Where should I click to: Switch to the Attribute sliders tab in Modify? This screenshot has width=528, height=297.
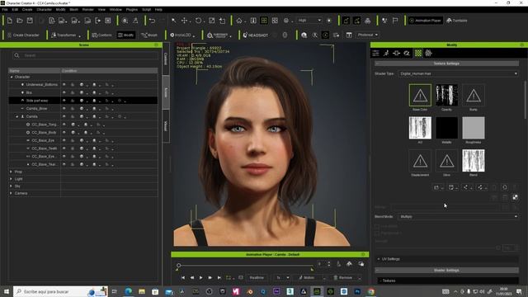[375, 53]
